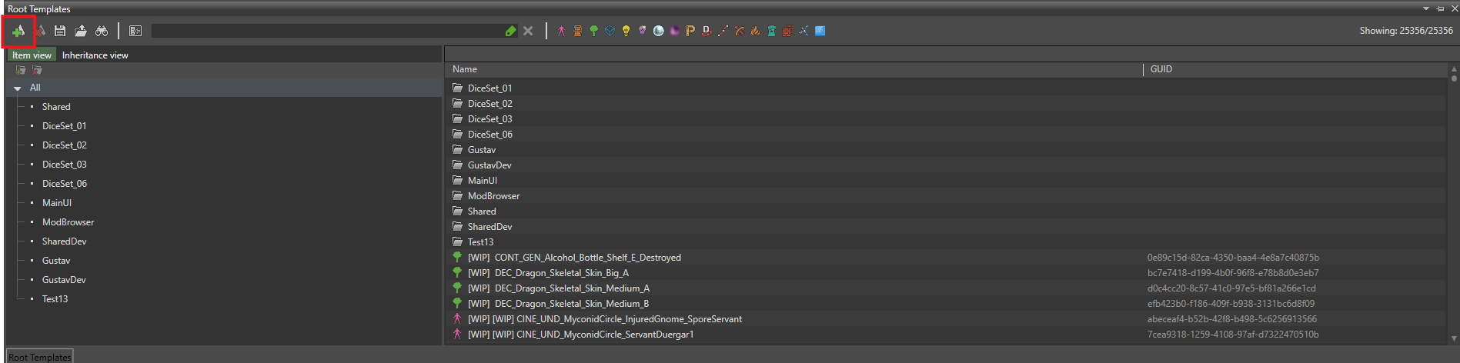Clear the search with the X icon
This screenshot has width=1460, height=363.
(528, 31)
